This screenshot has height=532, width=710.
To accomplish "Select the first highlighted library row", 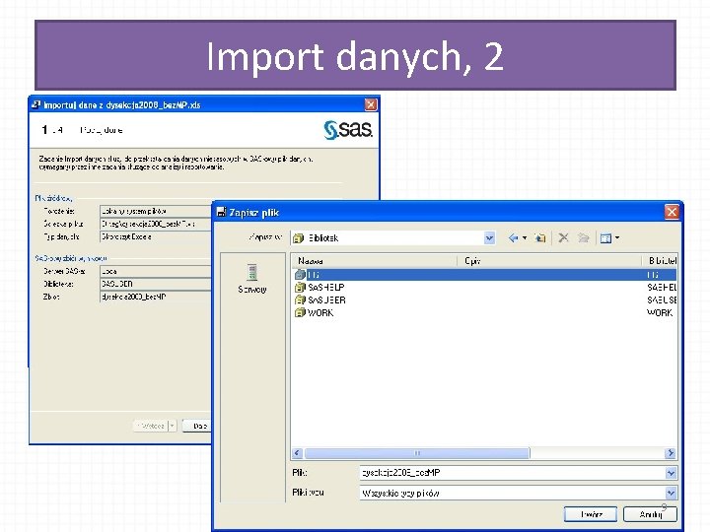I will [484, 275].
